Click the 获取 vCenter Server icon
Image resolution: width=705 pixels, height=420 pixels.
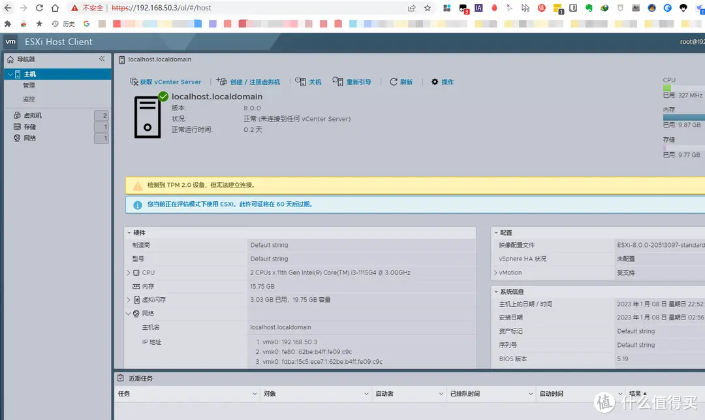tap(134, 82)
